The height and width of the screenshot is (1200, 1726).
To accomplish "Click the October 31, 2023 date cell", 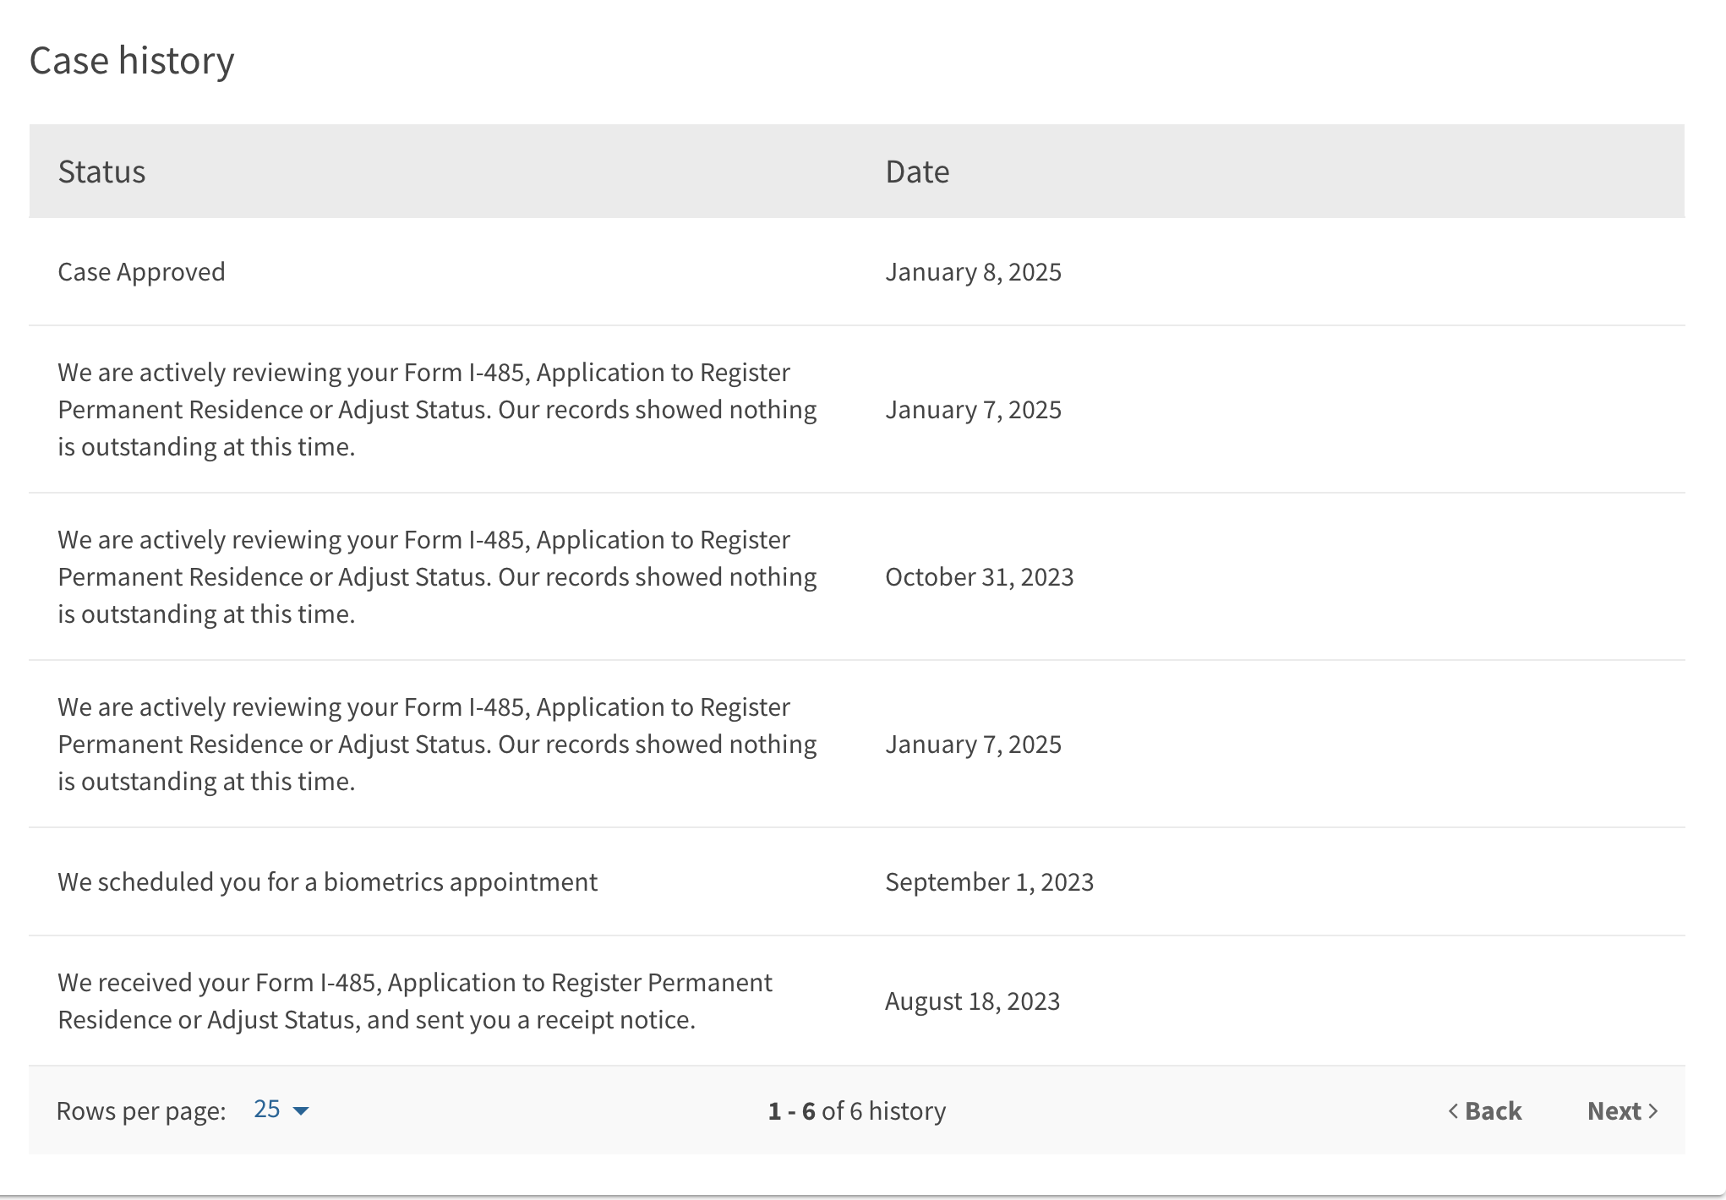I will click(x=979, y=577).
